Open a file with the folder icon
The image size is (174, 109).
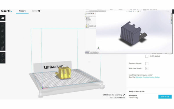(3, 18)
